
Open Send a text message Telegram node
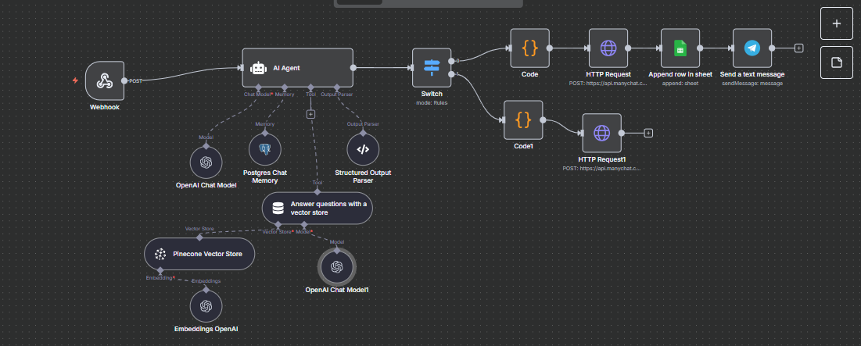coord(752,48)
